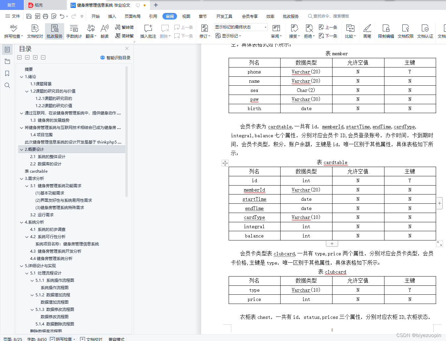Open the 翻译 translate tool
Viewport: 446px width, 341px height.
point(91,31)
